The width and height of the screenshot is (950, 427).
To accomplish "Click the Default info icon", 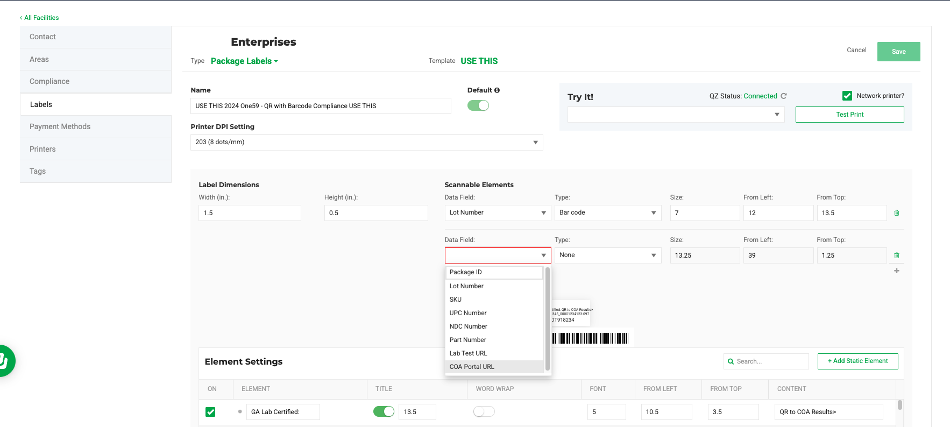I will [497, 90].
